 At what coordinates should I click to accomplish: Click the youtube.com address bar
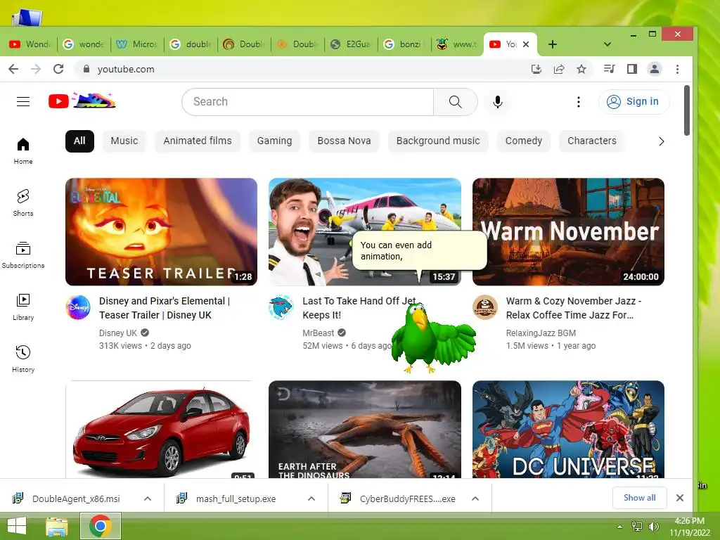pos(303,69)
